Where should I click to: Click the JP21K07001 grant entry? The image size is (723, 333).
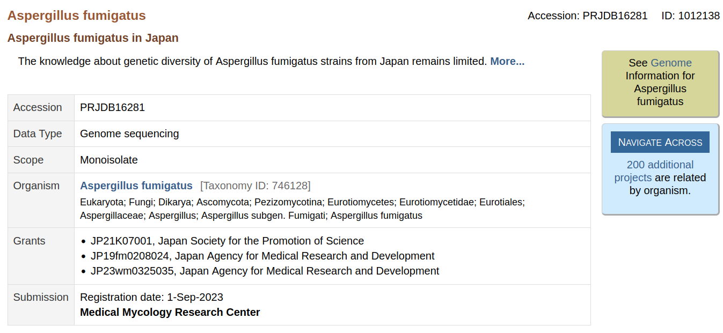point(227,241)
